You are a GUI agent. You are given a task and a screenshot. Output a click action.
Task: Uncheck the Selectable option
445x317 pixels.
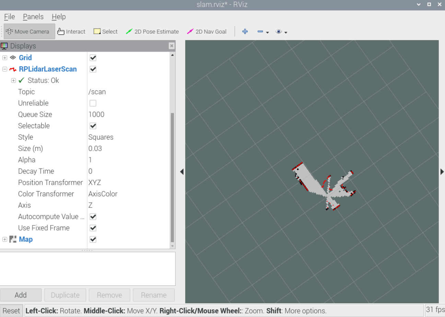point(93,126)
